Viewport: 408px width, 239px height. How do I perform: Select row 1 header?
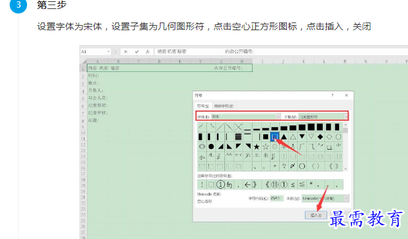coord(83,69)
